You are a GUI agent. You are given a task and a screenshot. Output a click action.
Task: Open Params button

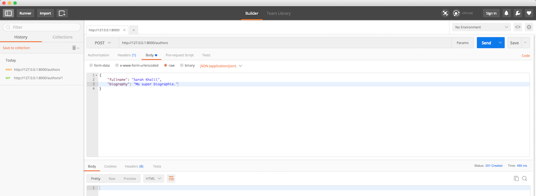[462, 43]
